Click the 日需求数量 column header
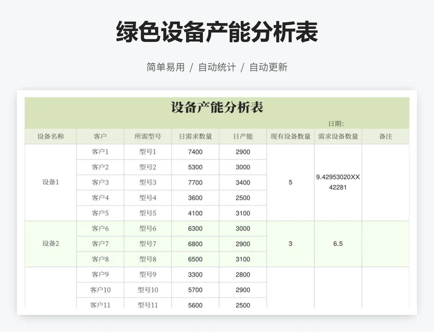 (195, 136)
